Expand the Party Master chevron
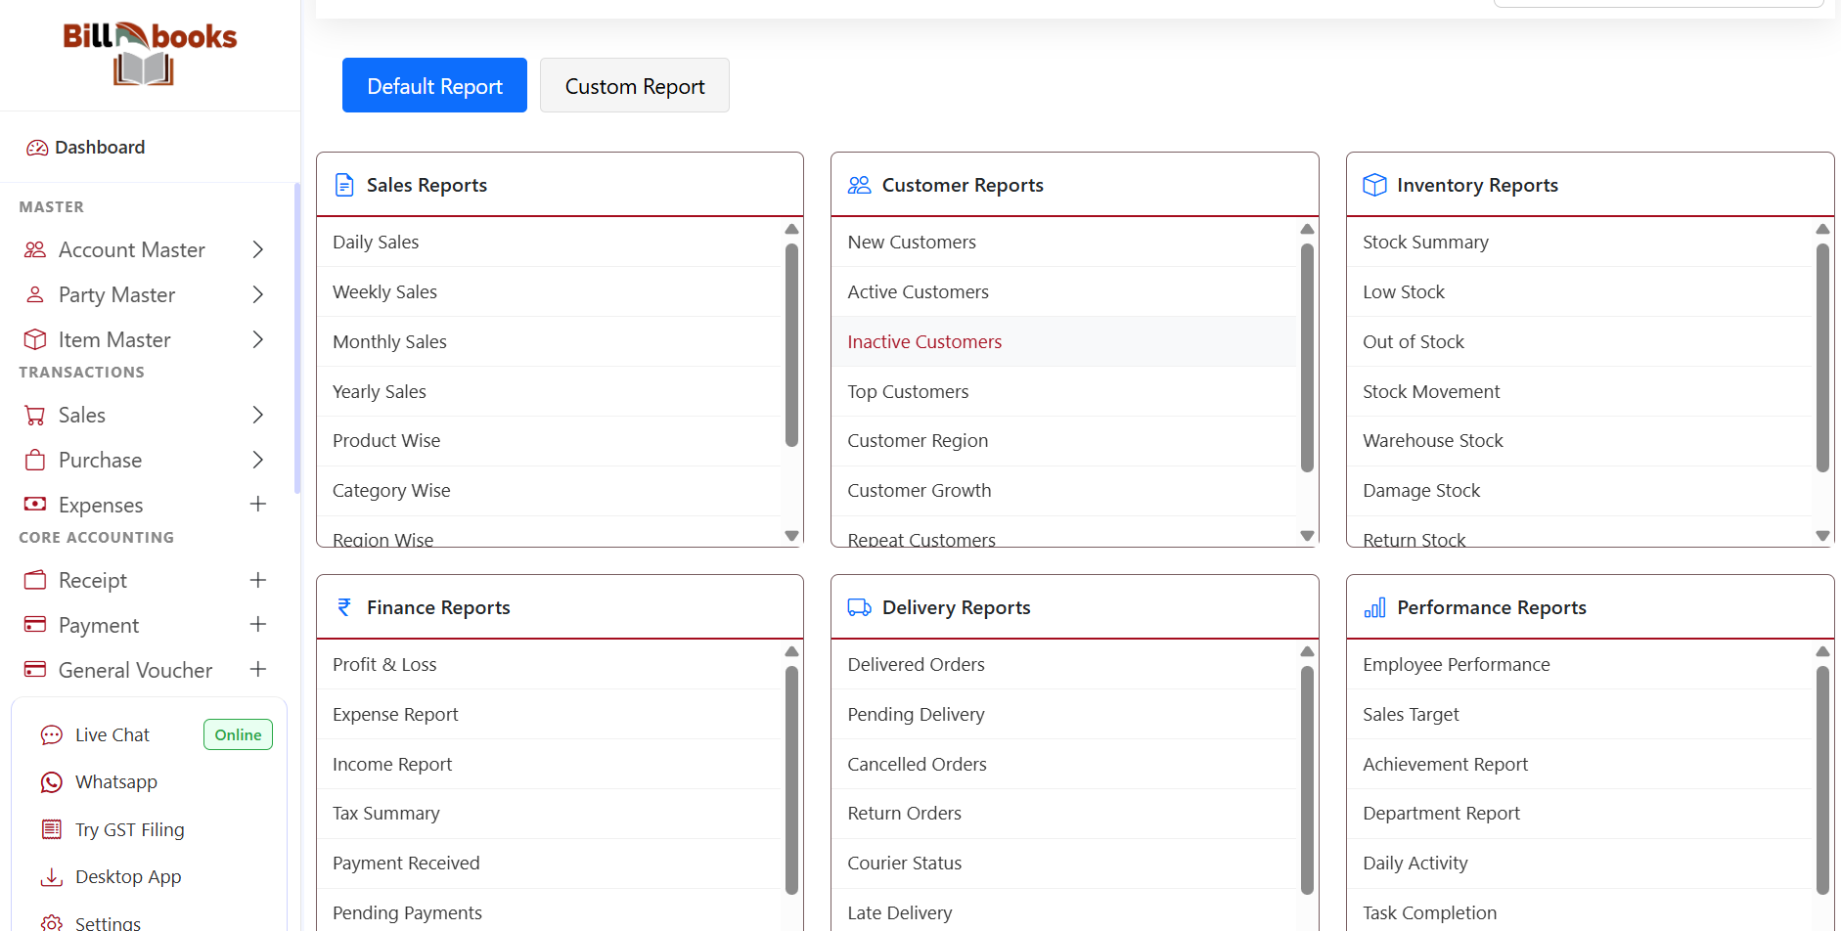The height and width of the screenshot is (931, 1841). coord(257,295)
